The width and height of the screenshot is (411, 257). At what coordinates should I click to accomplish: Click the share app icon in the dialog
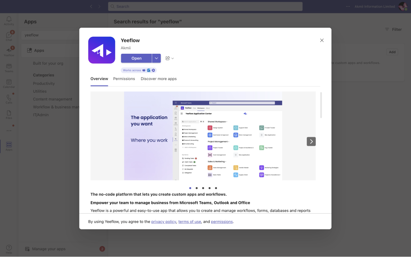click(x=167, y=58)
